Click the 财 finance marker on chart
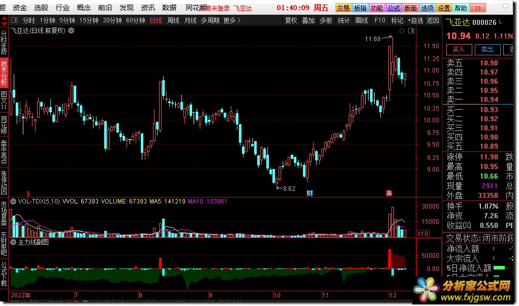 (310, 193)
